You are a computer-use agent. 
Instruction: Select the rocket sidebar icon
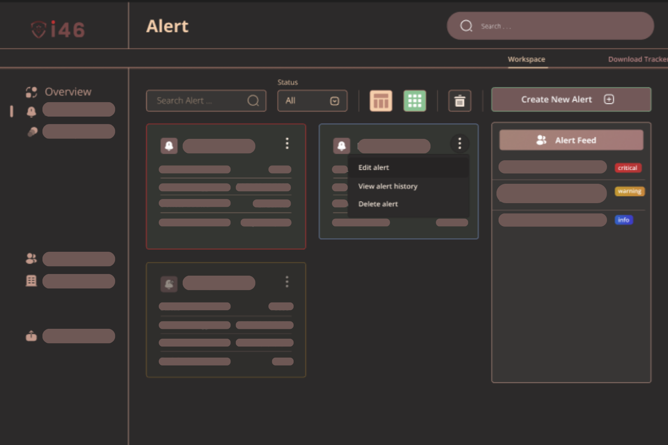[x=32, y=132]
